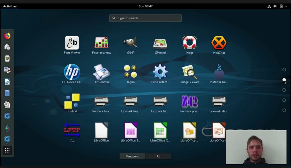This screenshot has width=291, height=168.
Task: Launch the Klotski puzzle game
Action: [x=72, y=101]
